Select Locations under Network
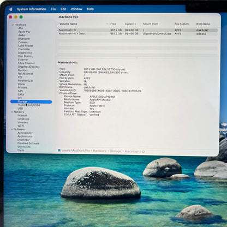Screen dimensions: 227x227 tap(23, 119)
